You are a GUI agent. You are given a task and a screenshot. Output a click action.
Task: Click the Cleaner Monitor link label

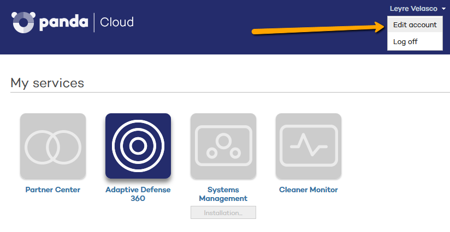[309, 190]
